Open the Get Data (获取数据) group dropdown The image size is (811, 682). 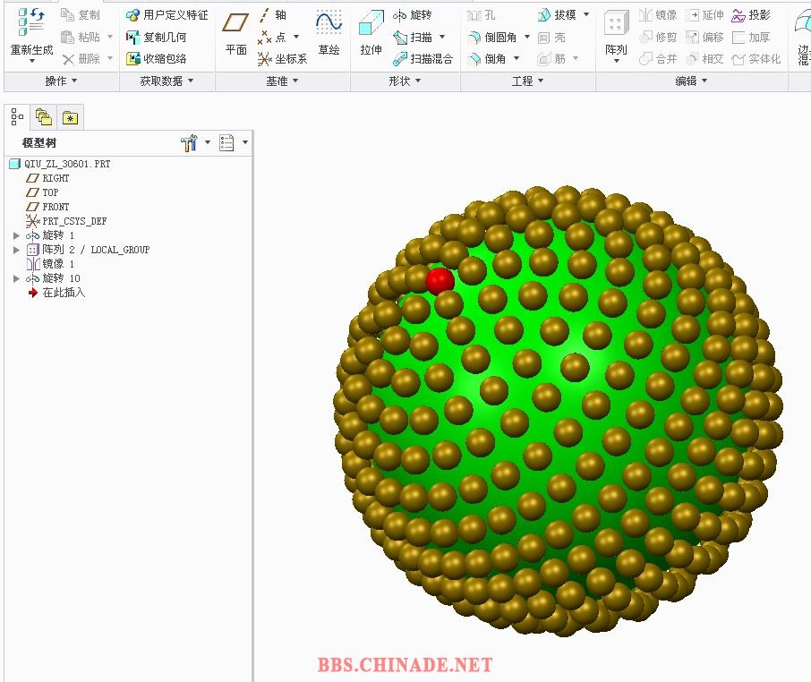[x=166, y=81]
